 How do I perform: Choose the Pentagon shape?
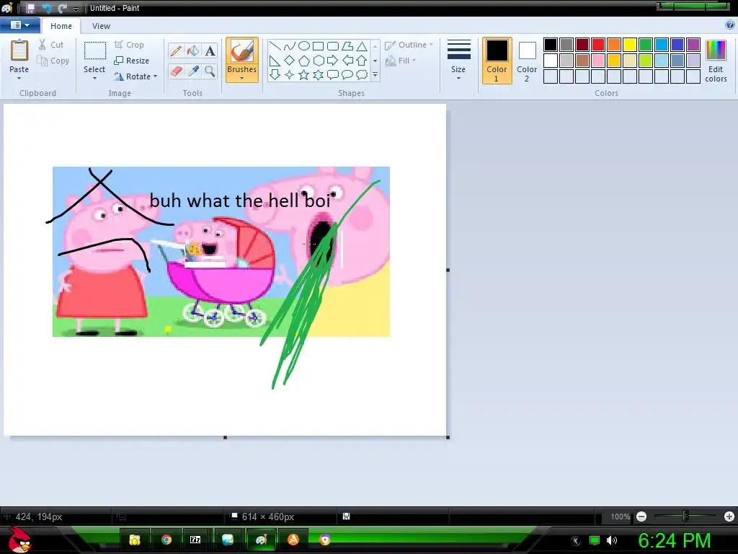click(304, 61)
